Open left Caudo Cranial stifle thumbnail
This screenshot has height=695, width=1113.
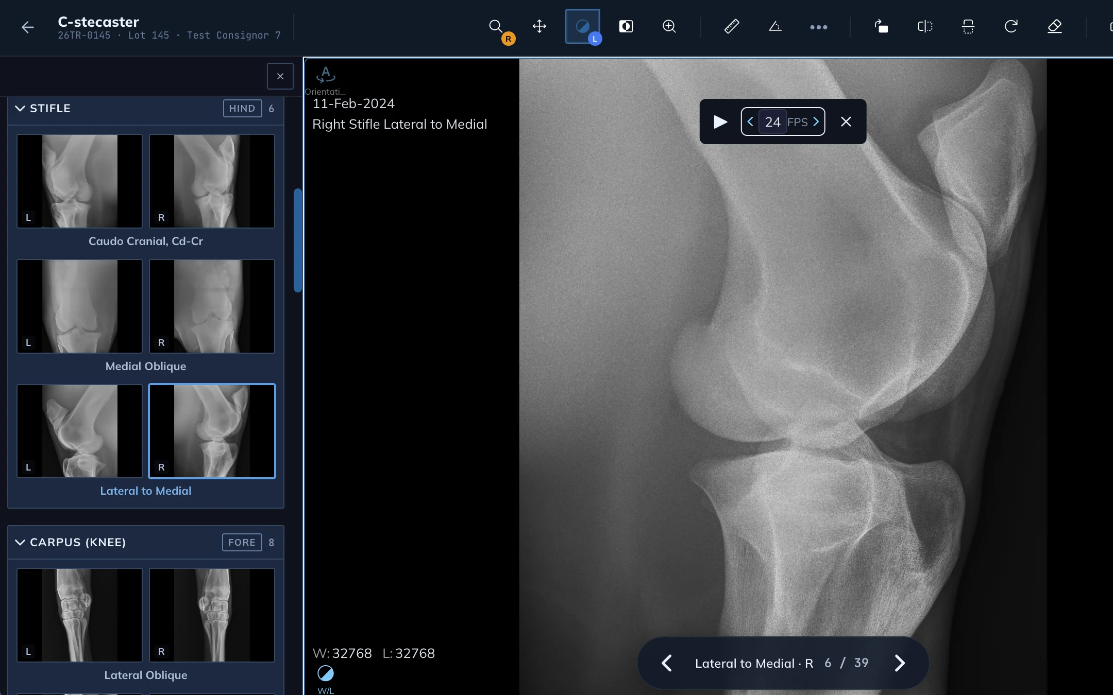pyautogui.click(x=79, y=181)
